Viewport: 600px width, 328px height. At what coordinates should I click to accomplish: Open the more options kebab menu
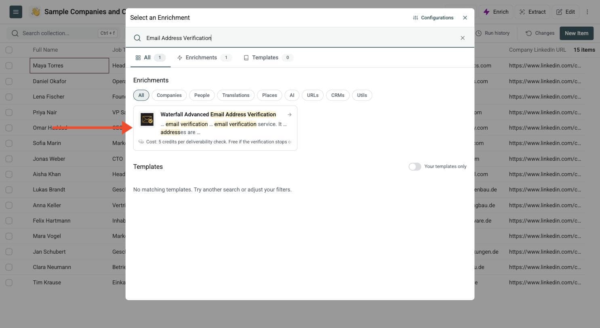point(587,12)
